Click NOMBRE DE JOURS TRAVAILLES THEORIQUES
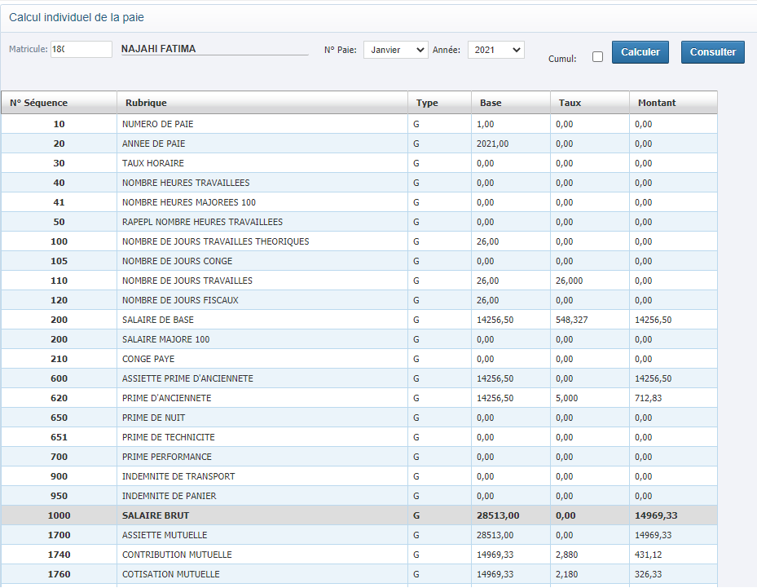757x588 pixels. 215,241
